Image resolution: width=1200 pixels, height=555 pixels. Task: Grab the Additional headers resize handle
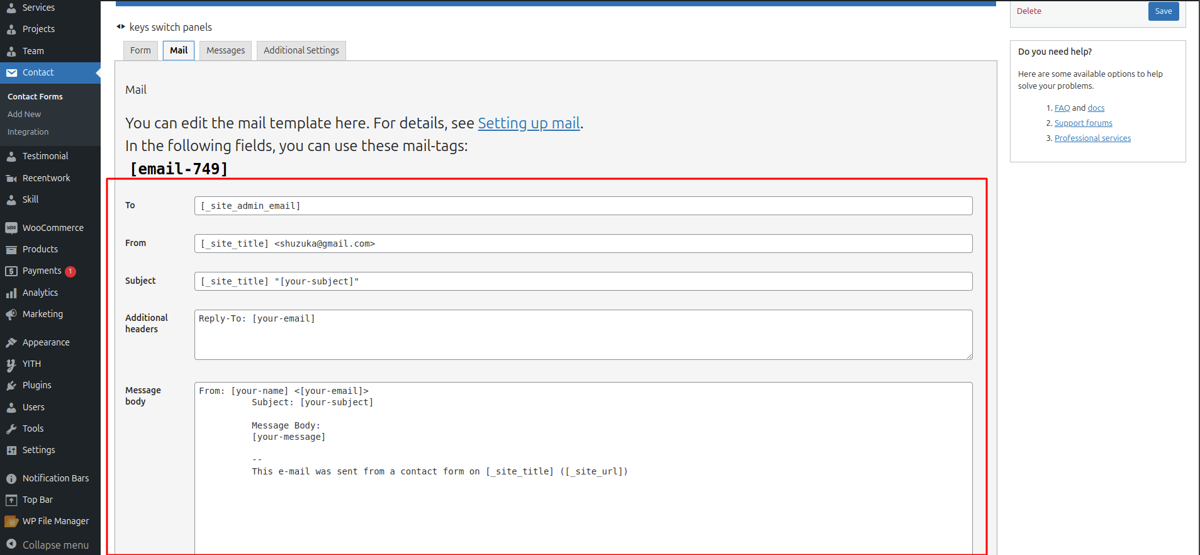(969, 356)
